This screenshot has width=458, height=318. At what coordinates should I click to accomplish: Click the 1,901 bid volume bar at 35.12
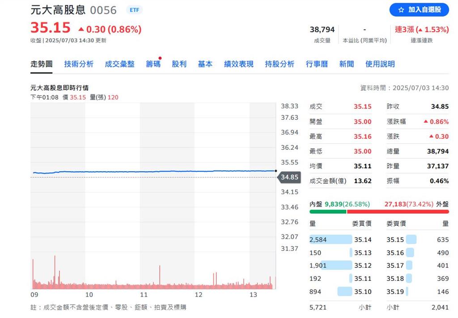pyautogui.click(x=336, y=265)
